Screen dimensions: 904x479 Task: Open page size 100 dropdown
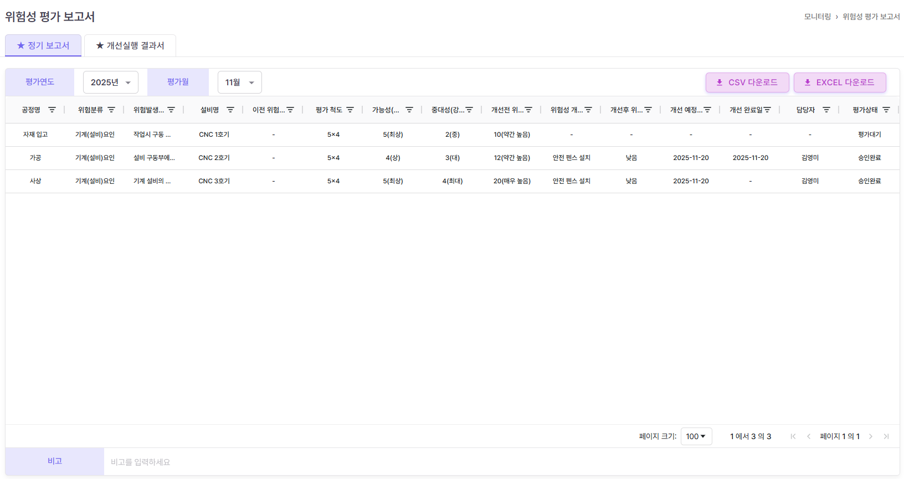click(x=696, y=436)
